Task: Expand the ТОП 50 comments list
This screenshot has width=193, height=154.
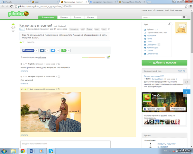Action: [x=182, y=71]
